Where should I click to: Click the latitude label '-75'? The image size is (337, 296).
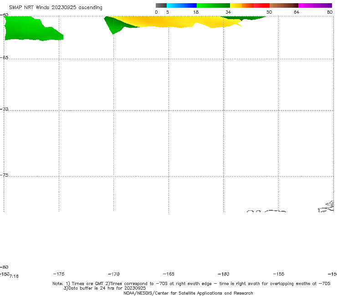click(4, 175)
